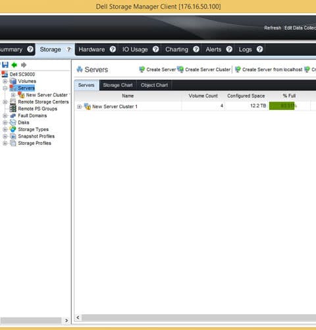Open the IO Usage tab

(135, 49)
